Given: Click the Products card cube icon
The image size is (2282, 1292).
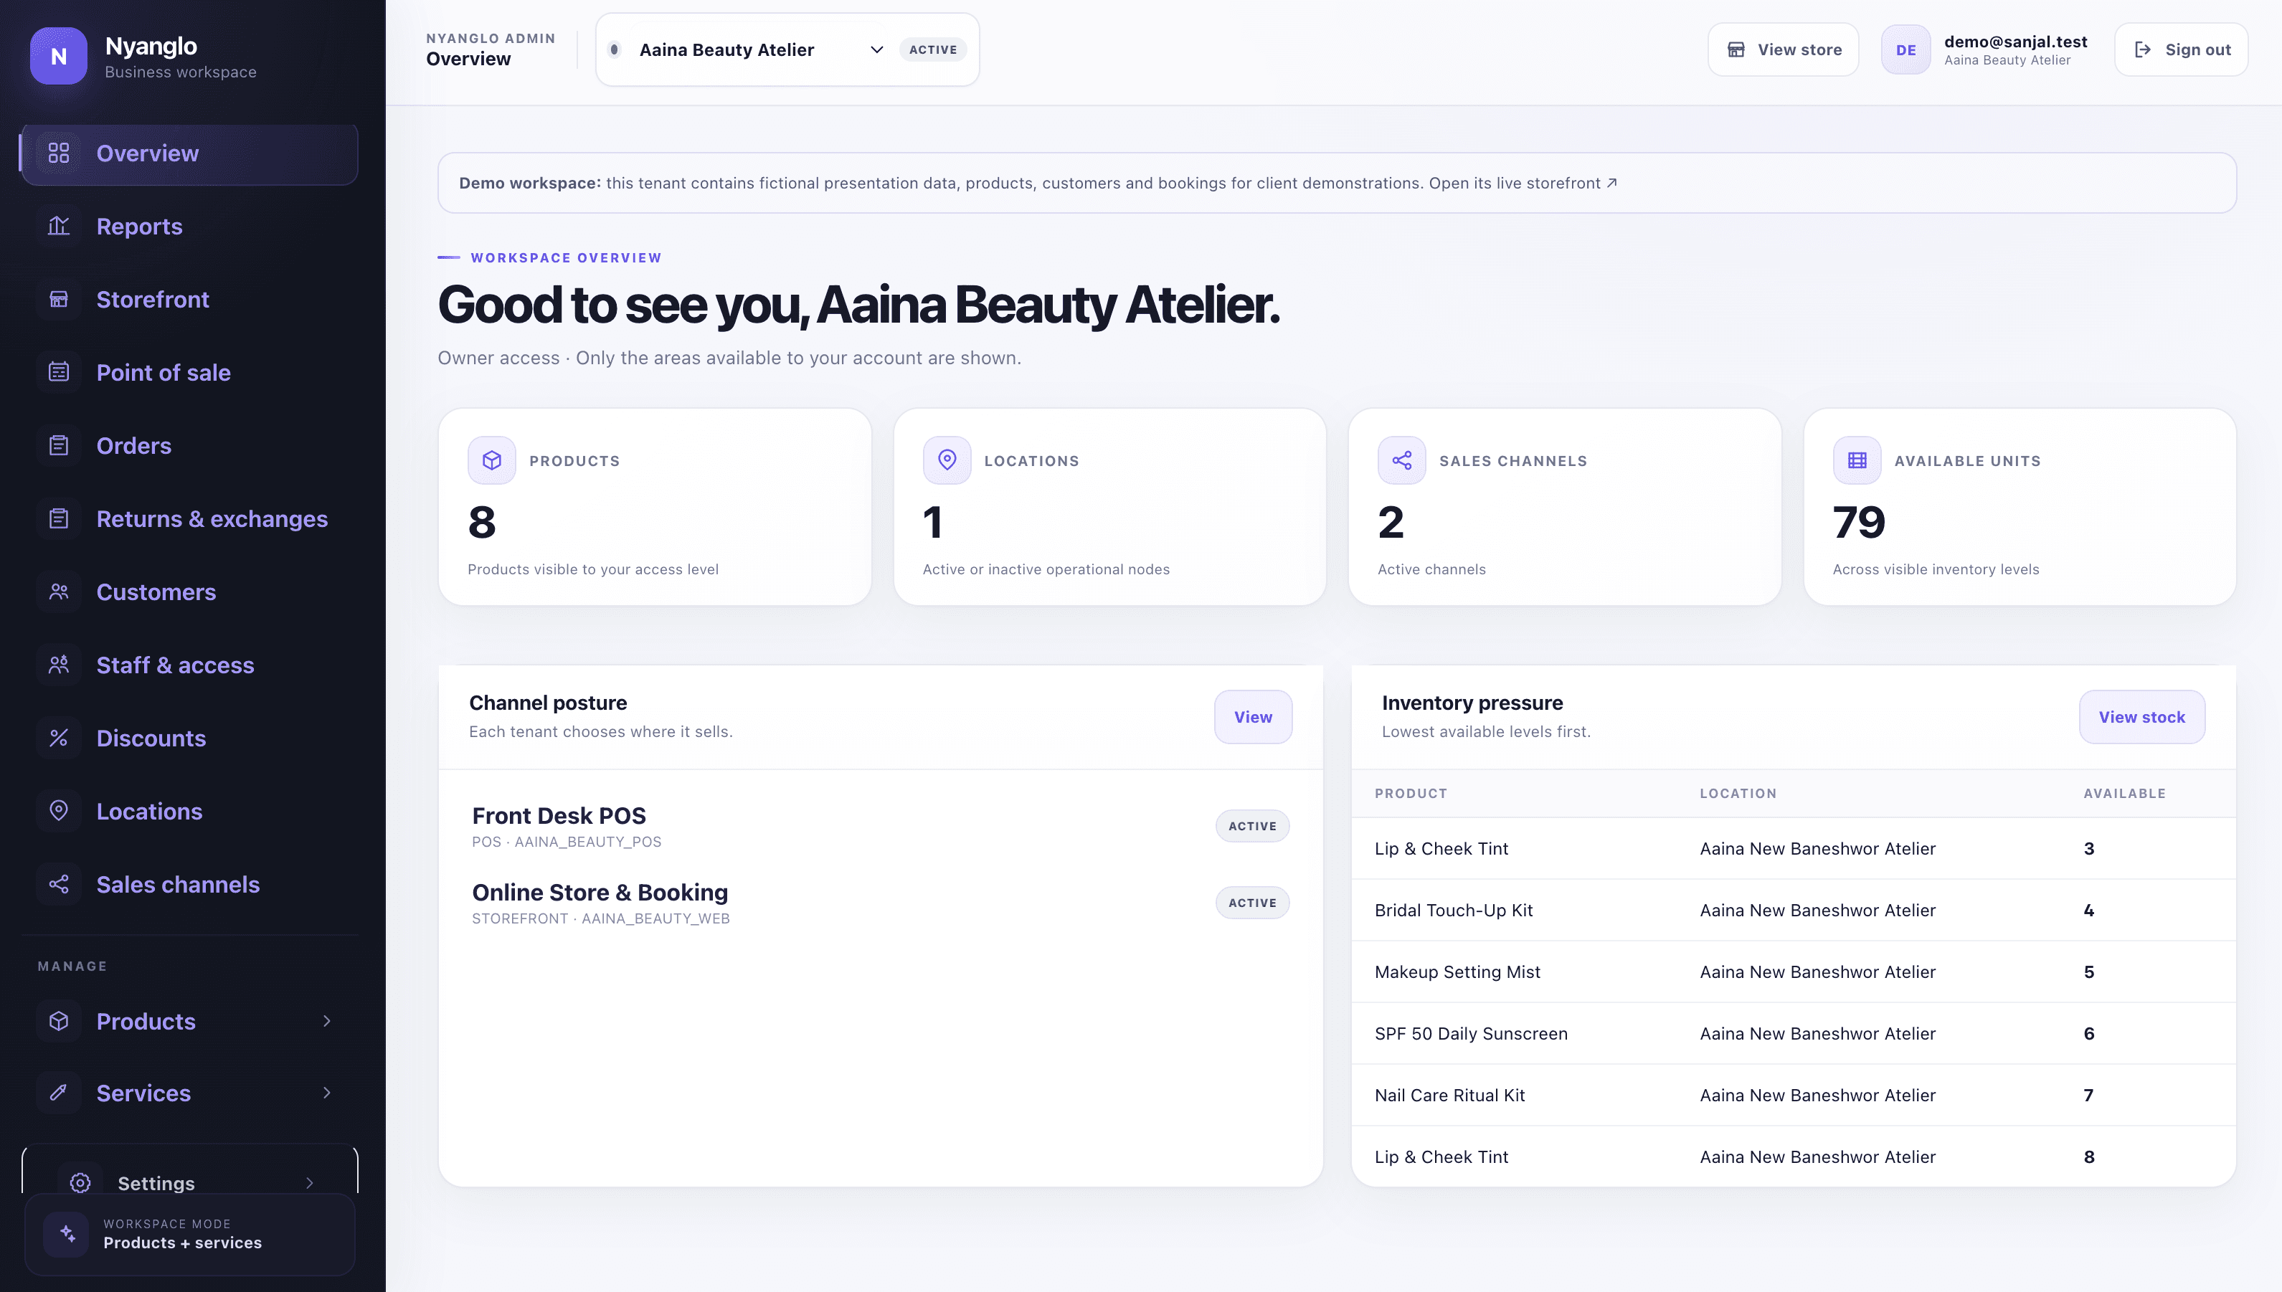Looking at the screenshot, I should pyautogui.click(x=492, y=460).
